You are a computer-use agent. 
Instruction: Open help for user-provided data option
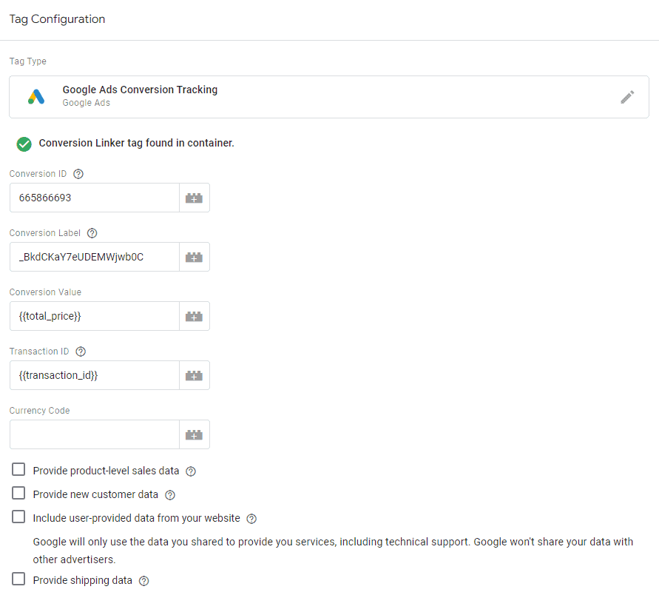pyautogui.click(x=251, y=519)
